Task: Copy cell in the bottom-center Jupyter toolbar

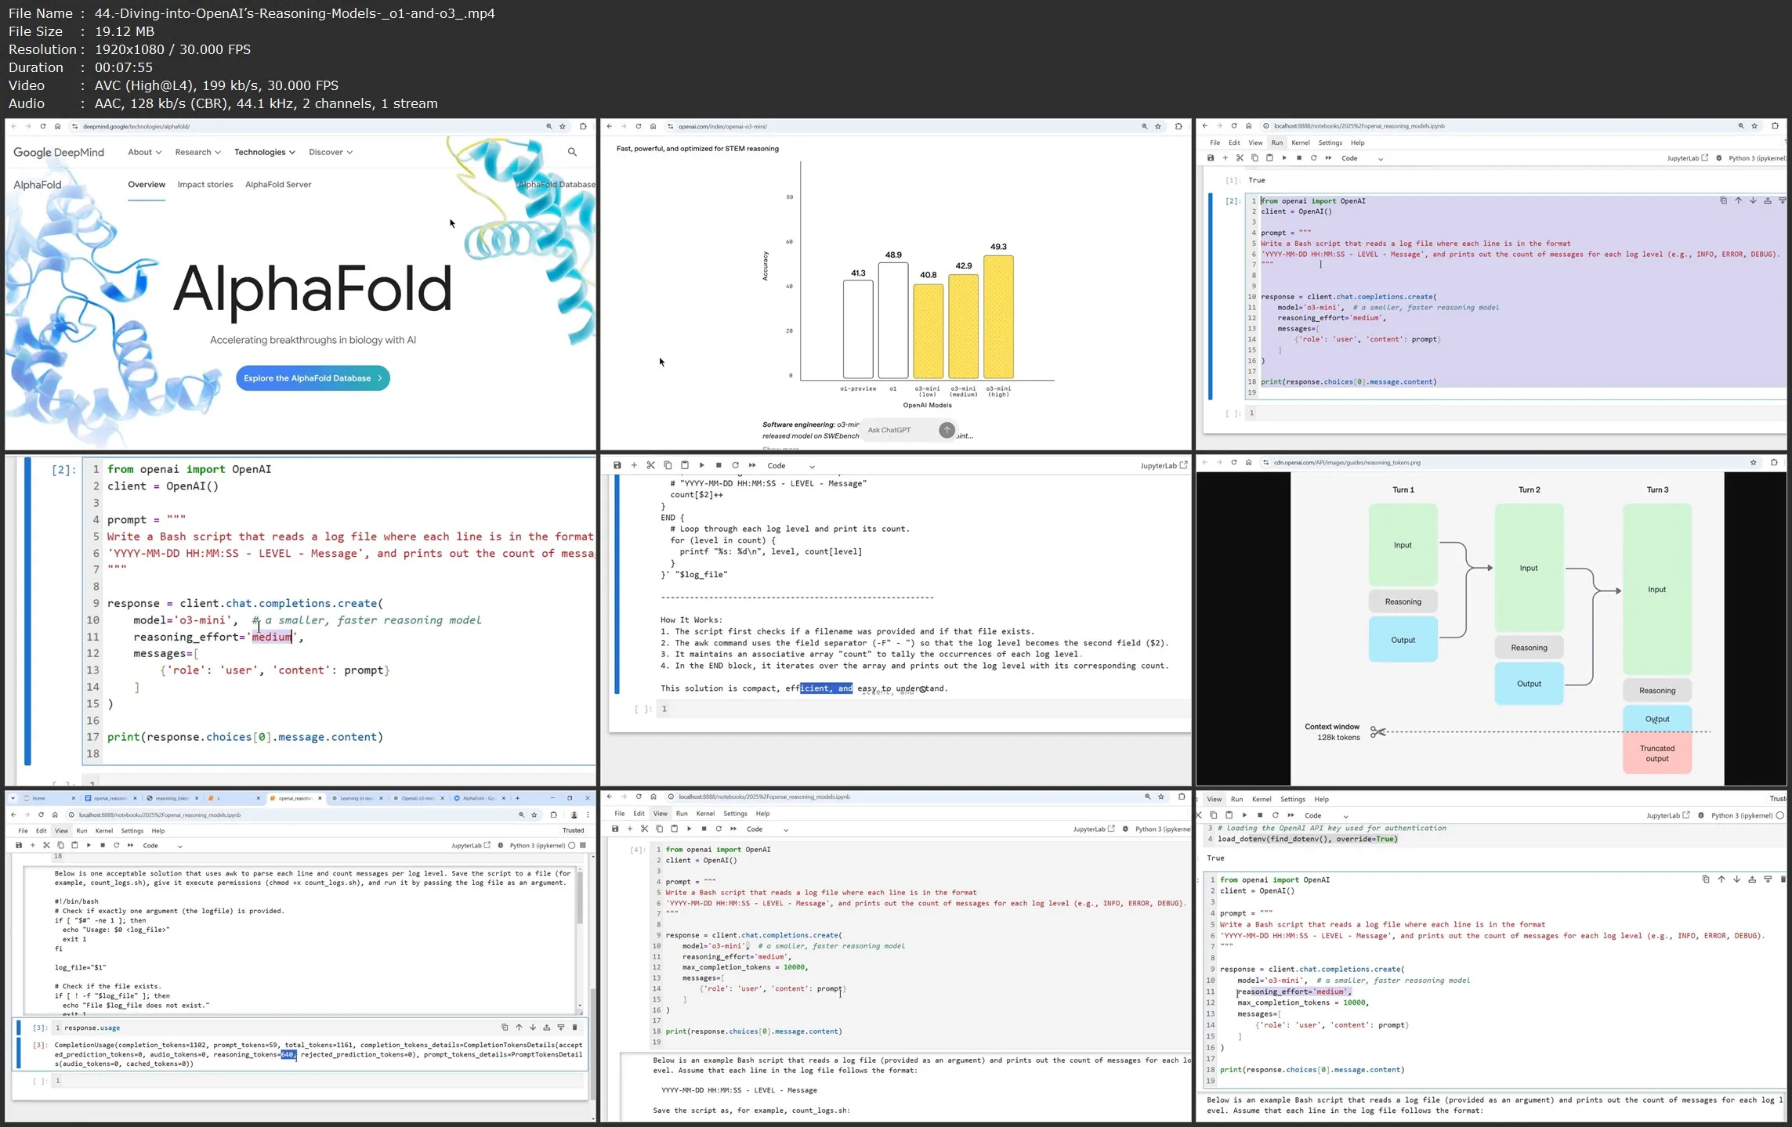Action: click(x=659, y=829)
